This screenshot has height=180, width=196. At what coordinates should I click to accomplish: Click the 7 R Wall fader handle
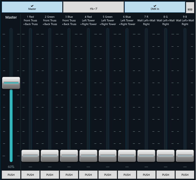click(x=146, y=156)
